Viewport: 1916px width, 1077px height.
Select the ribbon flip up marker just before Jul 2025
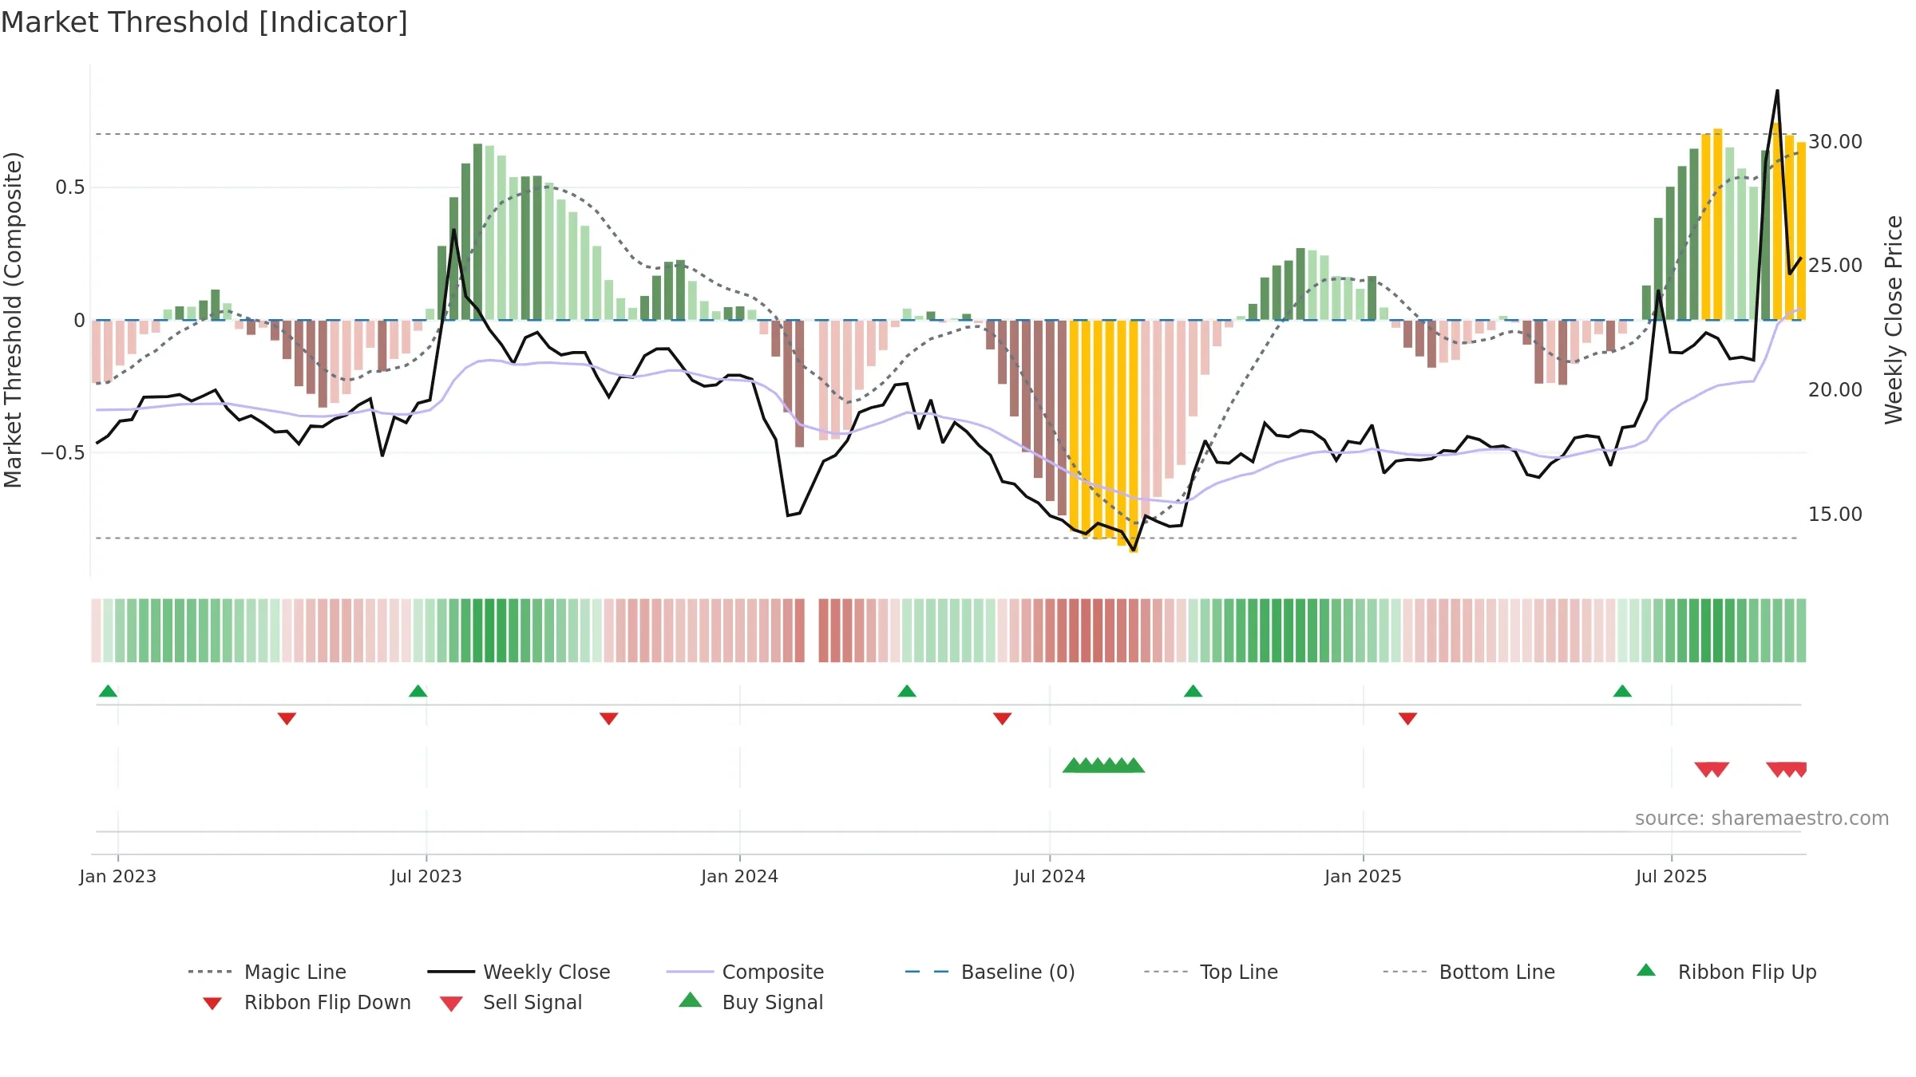(x=1622, y=691)
